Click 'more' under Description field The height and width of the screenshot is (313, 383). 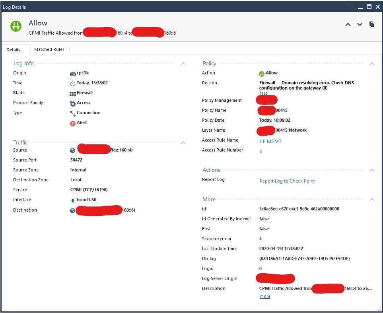point(265,297)
